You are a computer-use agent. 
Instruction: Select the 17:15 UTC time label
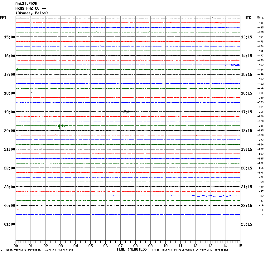point(246,112)
